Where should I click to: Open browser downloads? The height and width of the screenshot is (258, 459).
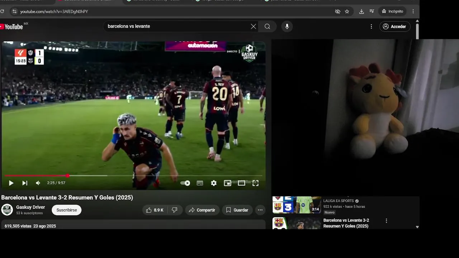[x=361, y=11]
